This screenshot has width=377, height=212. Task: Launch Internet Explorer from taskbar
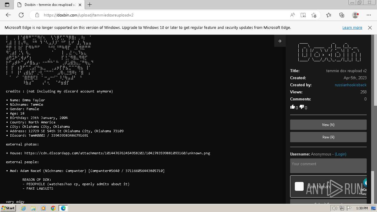[24, 208]
